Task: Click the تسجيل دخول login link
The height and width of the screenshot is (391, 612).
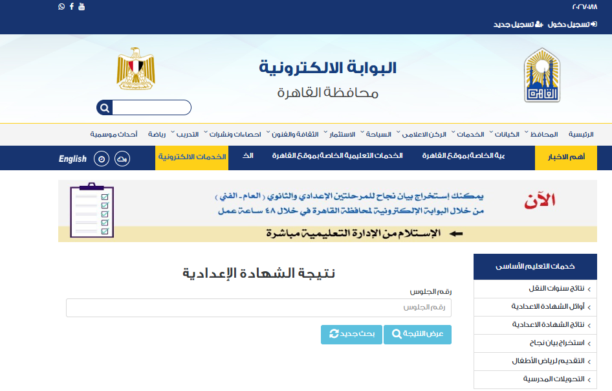Action: pyautogui.click(x=568, y=24)
